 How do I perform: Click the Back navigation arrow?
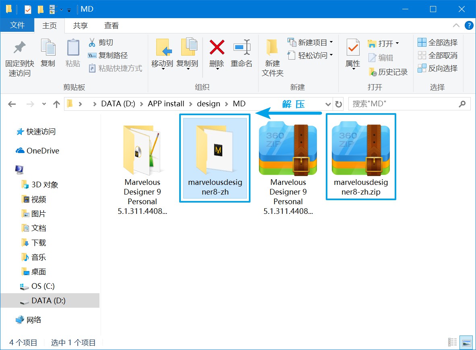12,104
